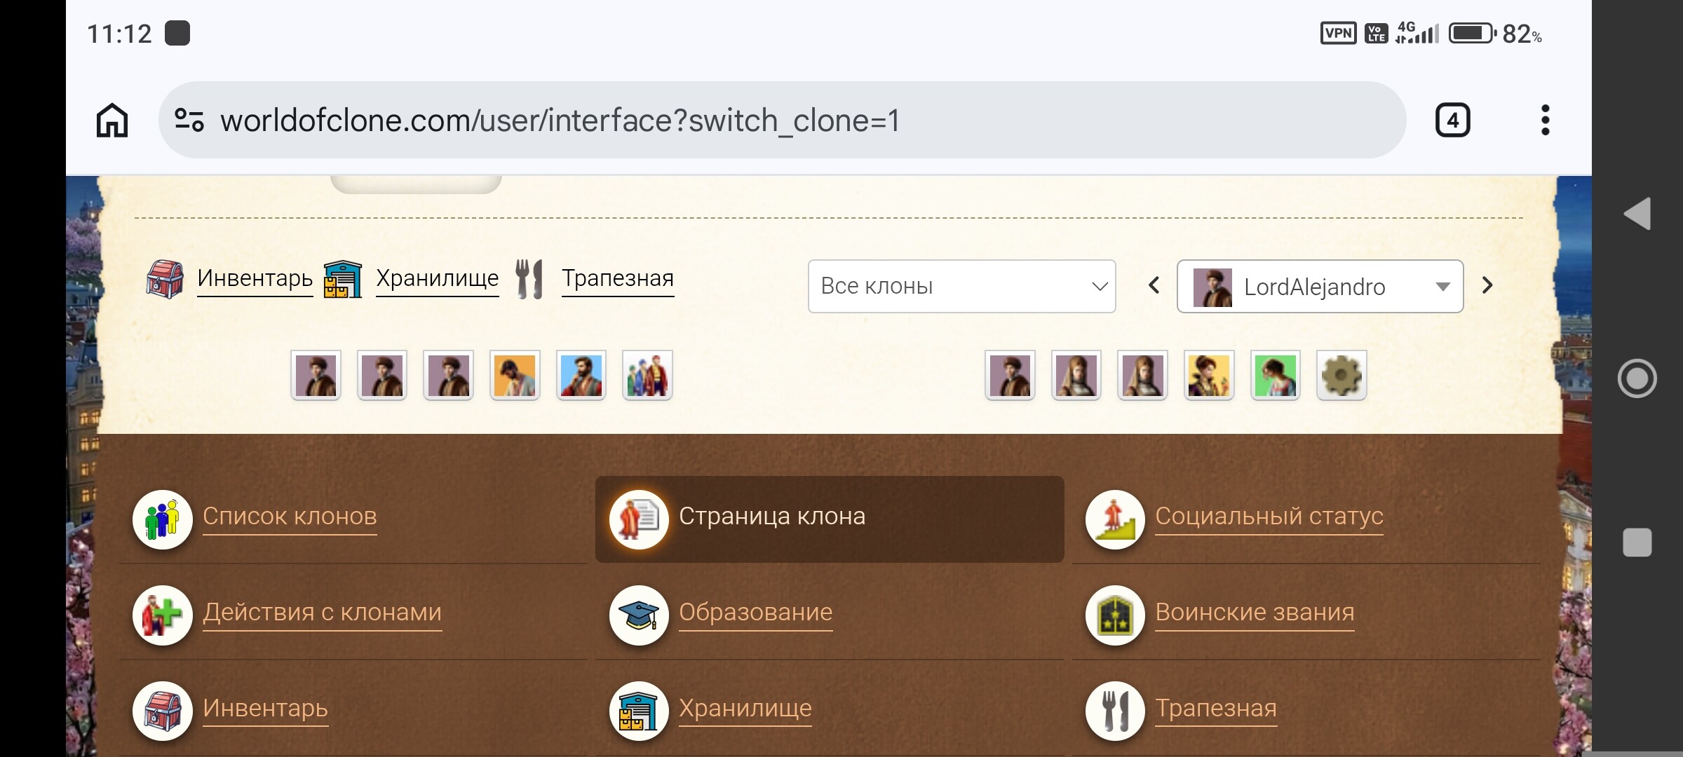The width and height of the screenshot is (1683, 757).
Task: Click the red chest Инвентарь icon at top
Action: (165, 279)
